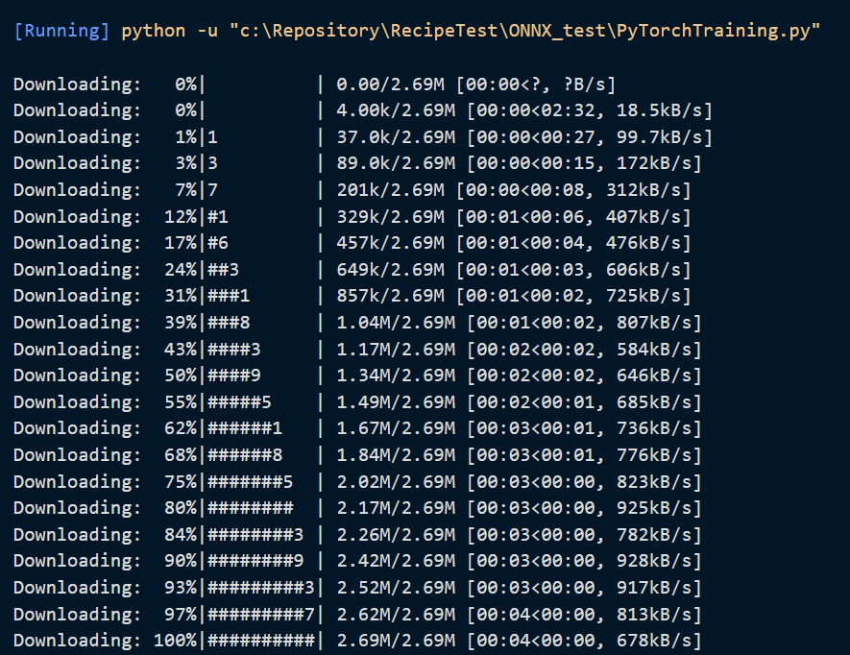Click the 649k/2.69M progress text
Image resolution: width=850 pixels, height=655 pixels.
click(390, 270)
